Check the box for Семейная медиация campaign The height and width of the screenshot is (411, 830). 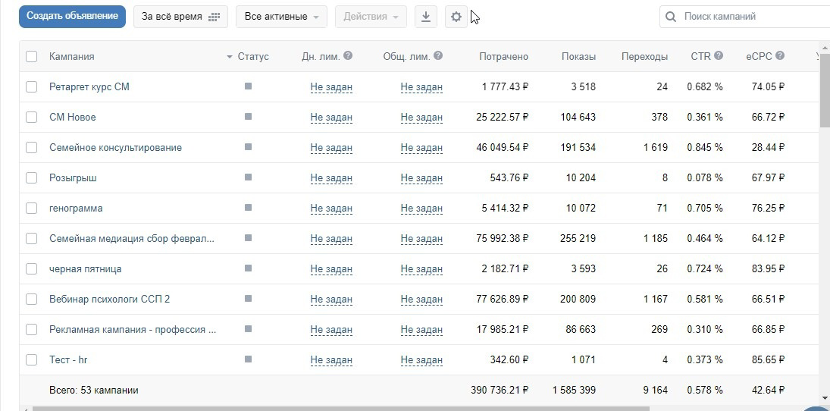pyautogui.click(x=31, y=238)
